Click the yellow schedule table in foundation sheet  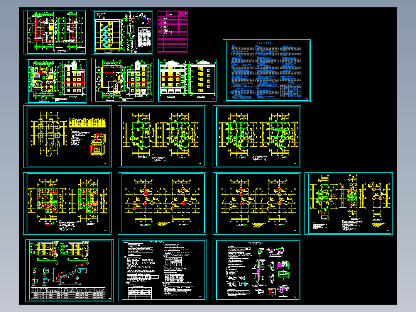(87, 123)
